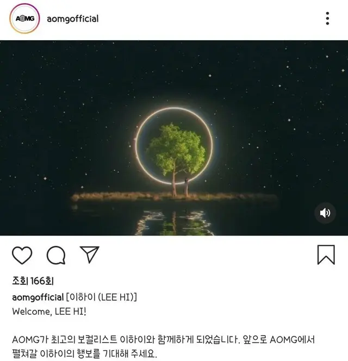Screen dimensions: 348x361
Task: Open the three-dot more options menu
Action: click(x=327, y=18)
